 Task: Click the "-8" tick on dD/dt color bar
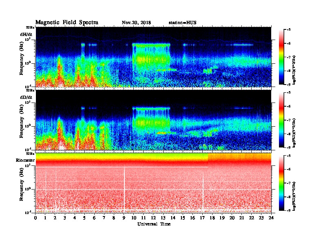pyautogui.click(x=289, y=134)
